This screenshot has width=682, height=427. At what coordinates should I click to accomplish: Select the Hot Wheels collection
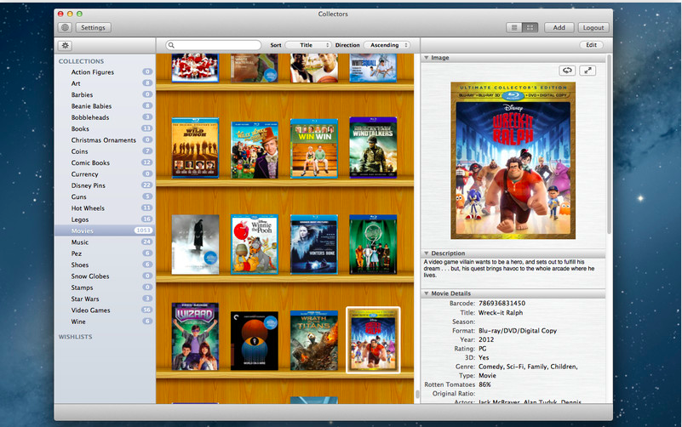[x=105, y=208]
